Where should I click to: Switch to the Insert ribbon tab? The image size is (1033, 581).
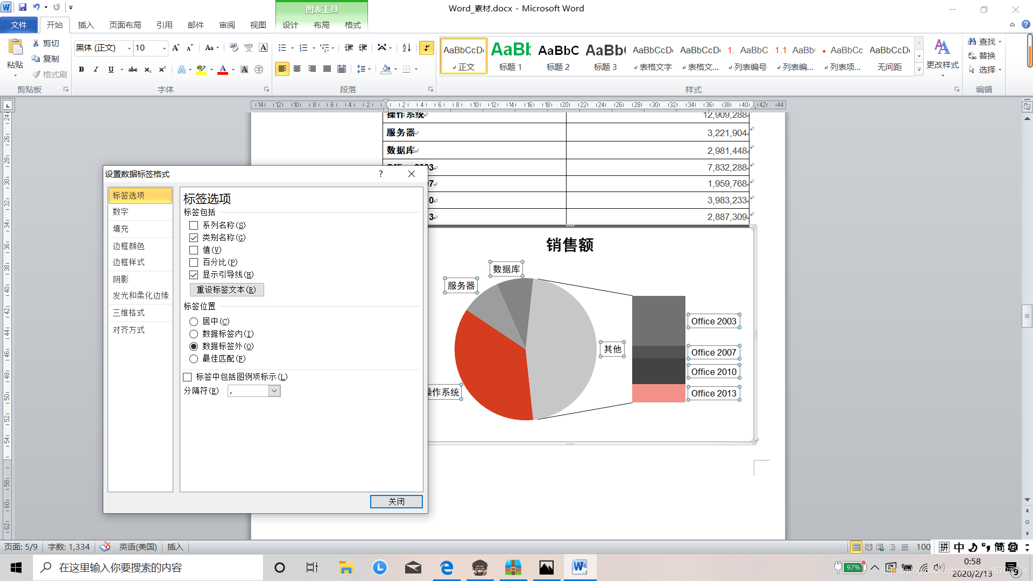click(86, 25)
